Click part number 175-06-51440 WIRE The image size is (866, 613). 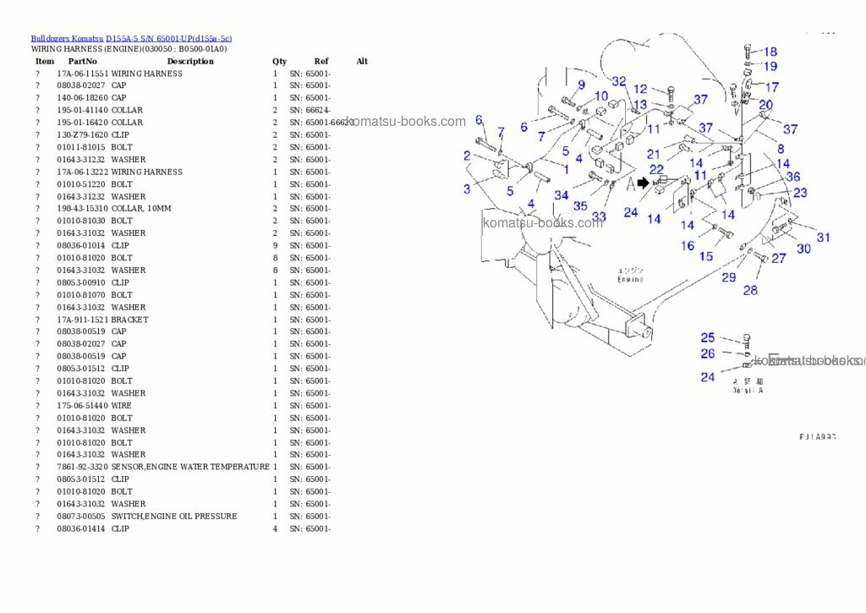point(82,406)
